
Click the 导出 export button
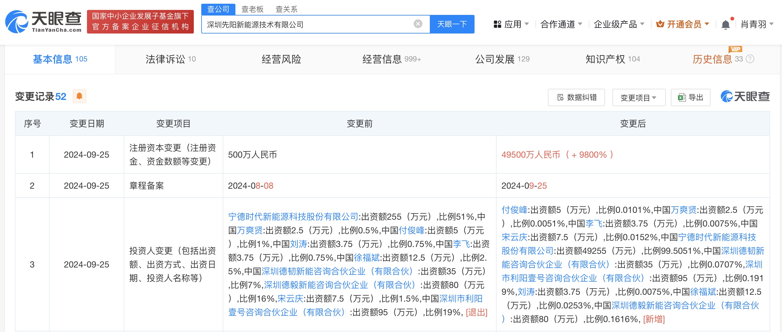pos(690,97)
